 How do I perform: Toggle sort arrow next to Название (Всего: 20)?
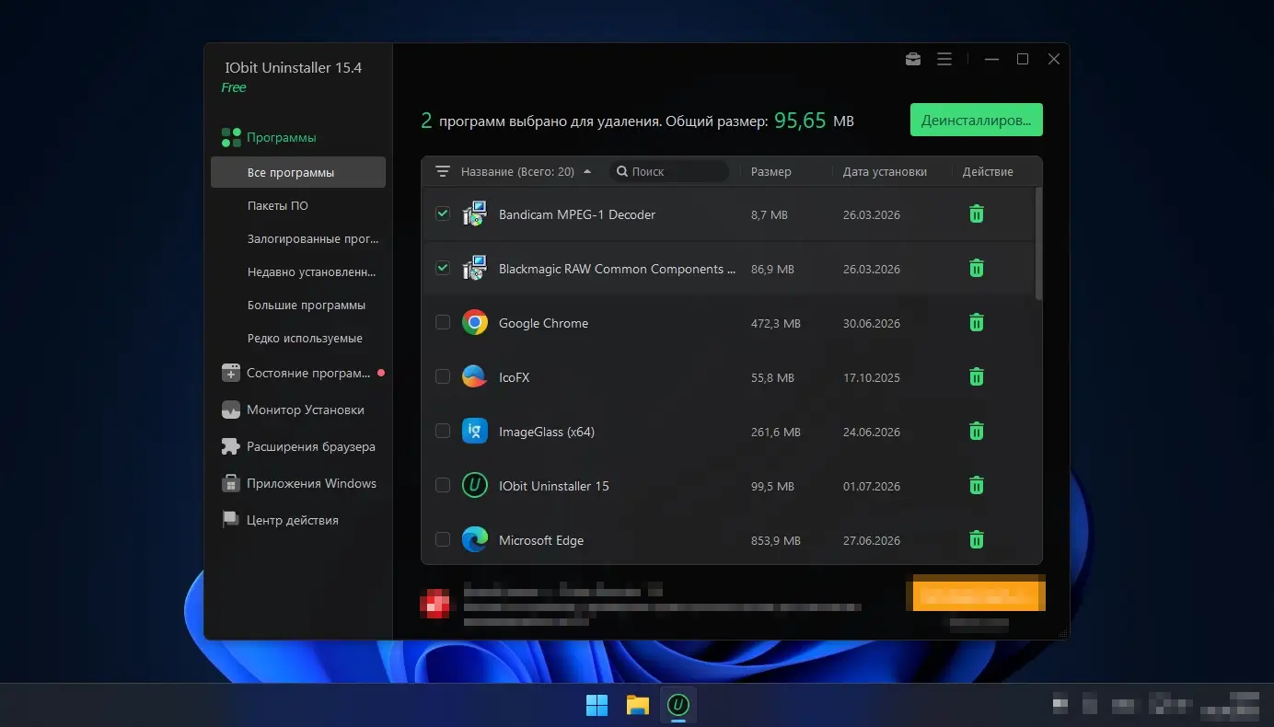coord(587,172)
